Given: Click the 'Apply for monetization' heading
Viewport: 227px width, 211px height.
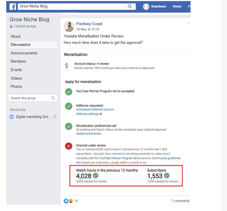Looking at the screenshot, I should [x=83, y=82].
